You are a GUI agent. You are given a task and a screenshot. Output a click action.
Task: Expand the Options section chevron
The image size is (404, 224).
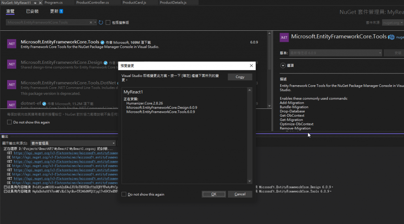282,65
